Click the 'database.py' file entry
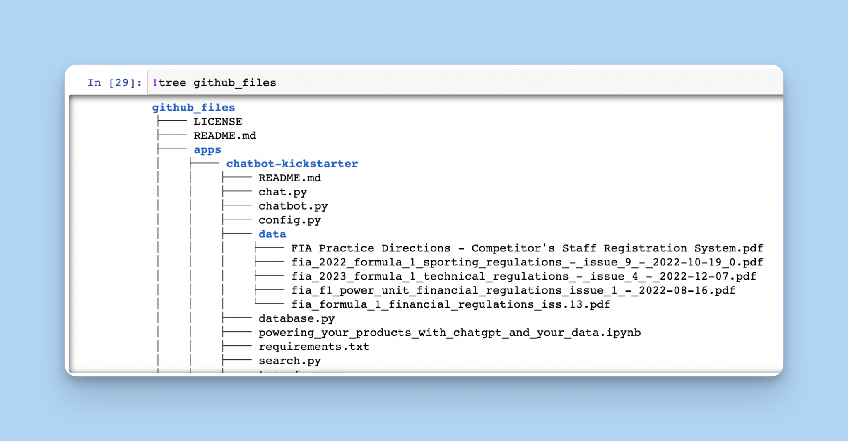This screenshot has width=848, height=441. 296,319
